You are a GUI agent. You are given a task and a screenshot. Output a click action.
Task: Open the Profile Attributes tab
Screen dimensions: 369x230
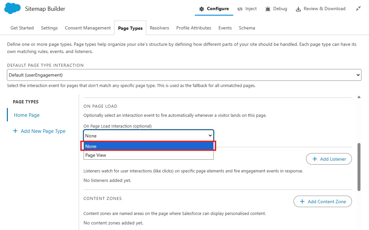tap(194, 28)
